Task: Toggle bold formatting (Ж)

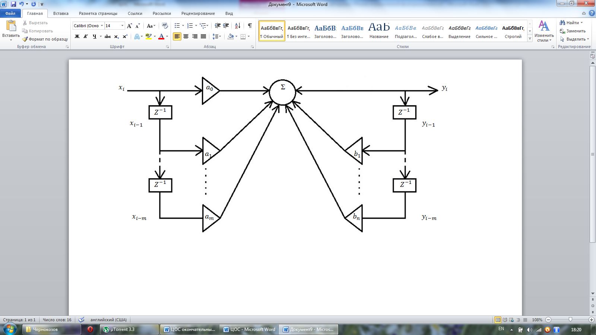Action: (77, 36)
